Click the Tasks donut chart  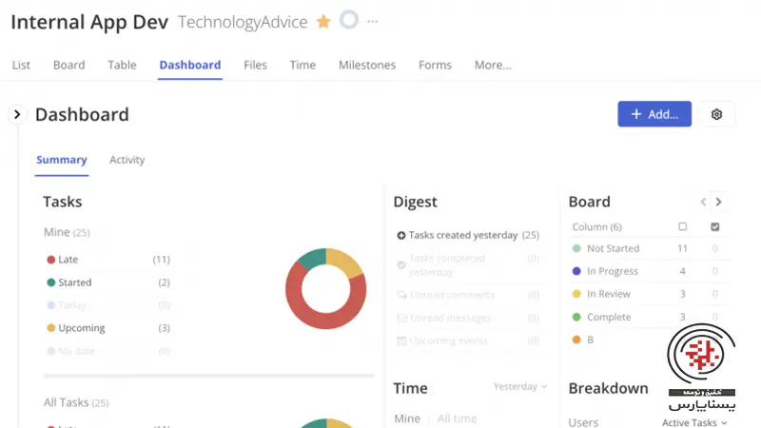click(x=325, y=288)
